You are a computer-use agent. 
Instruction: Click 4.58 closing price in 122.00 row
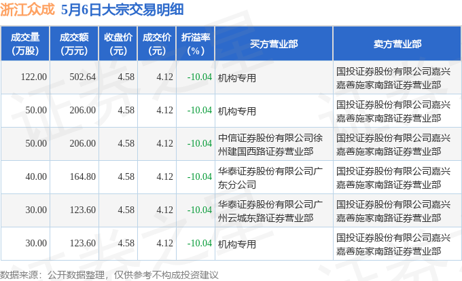pos(126,77)
